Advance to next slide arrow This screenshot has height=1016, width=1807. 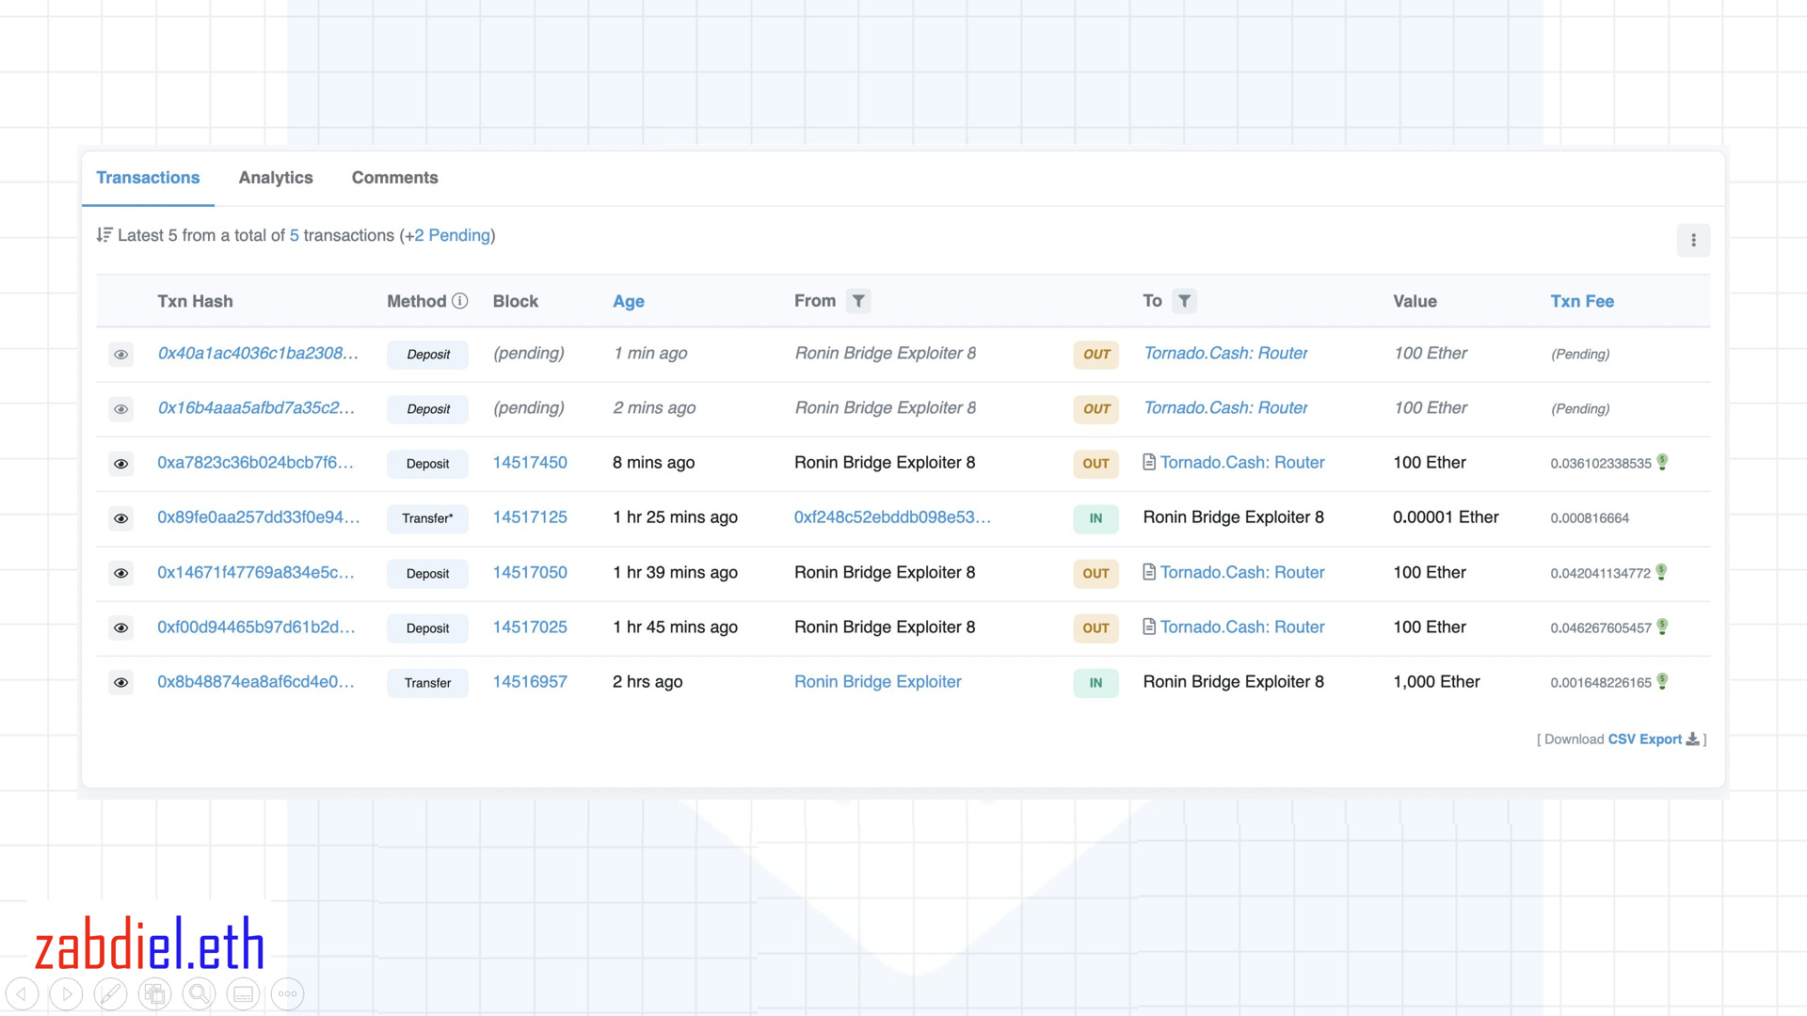coord(66,993)
